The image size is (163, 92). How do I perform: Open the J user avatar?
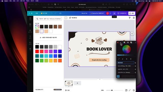(x=107, y=13)
